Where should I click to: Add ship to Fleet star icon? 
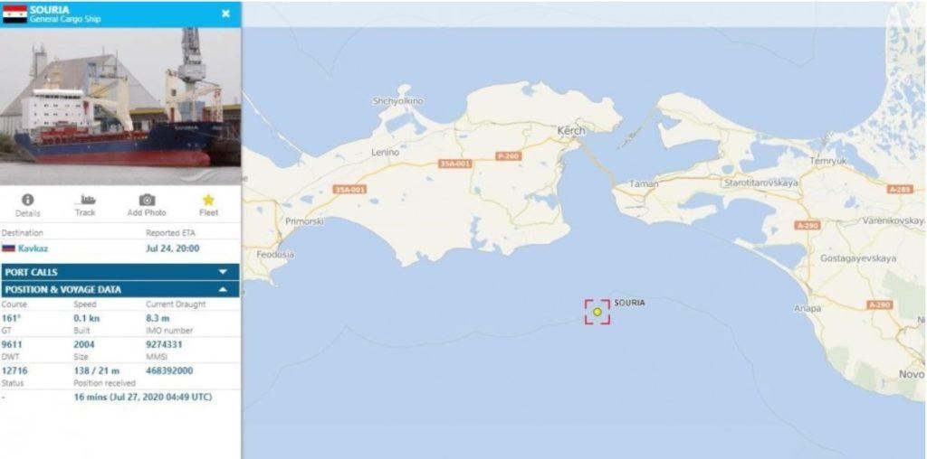(x=208, y=200)
